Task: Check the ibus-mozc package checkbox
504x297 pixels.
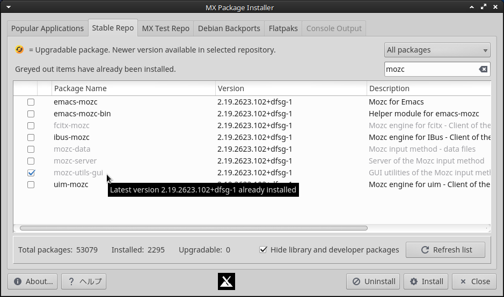Action: (31, 137)
